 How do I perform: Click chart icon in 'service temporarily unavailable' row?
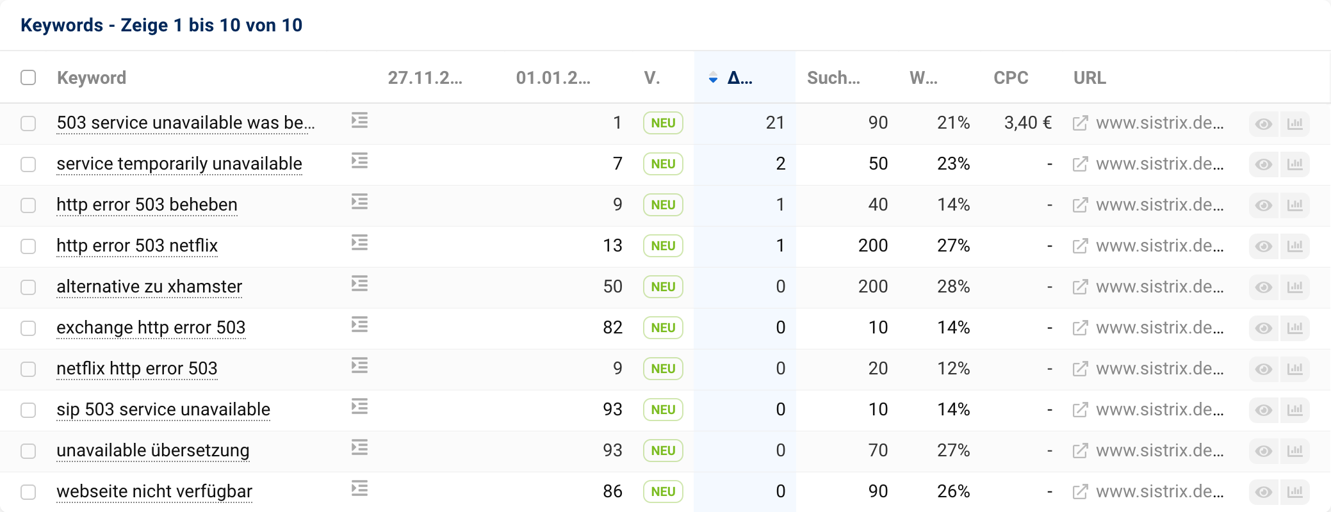tap(1294, 164)
